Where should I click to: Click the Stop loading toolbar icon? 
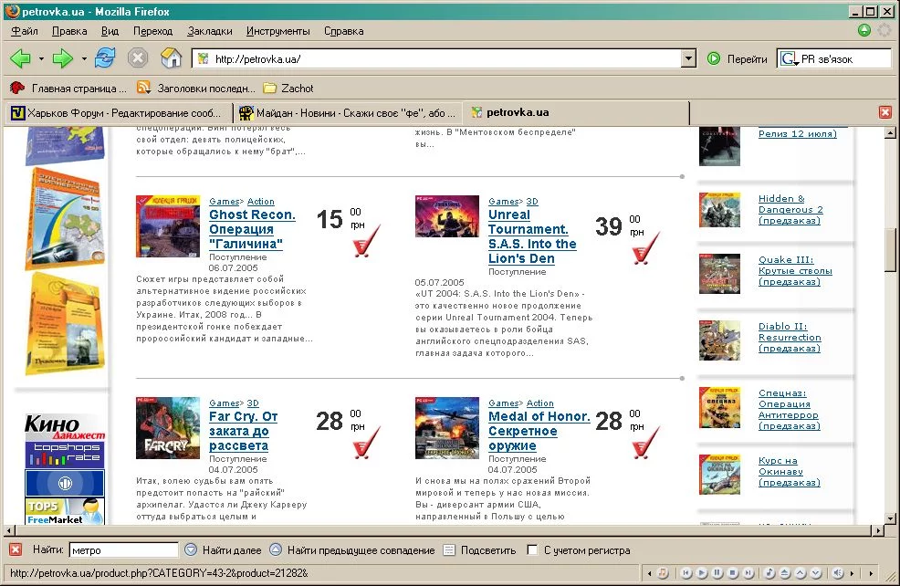point(138,58)
